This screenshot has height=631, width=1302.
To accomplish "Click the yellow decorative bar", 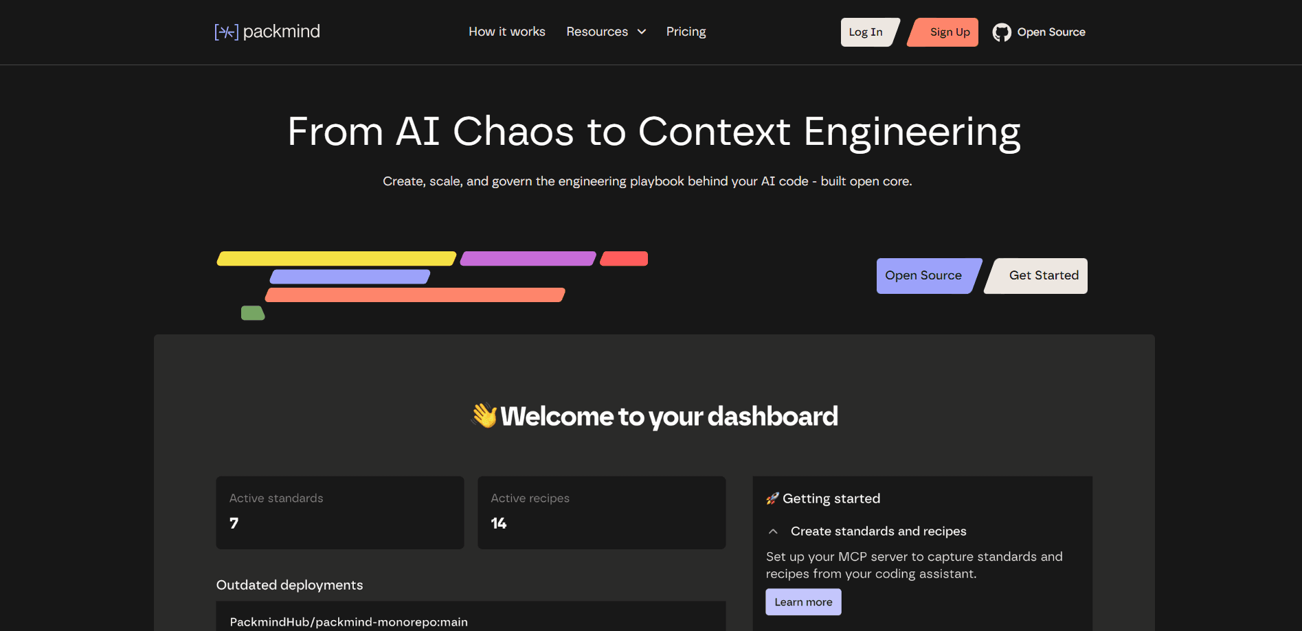I will 337,258.
